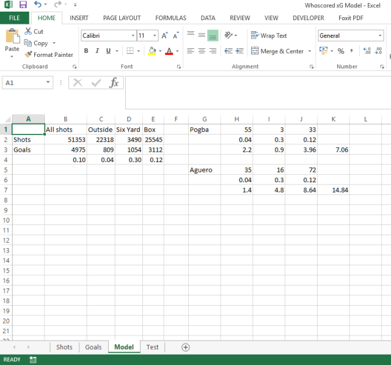Click the Cut scissors icon
The image size is (391, 365).
click(x=28, y=31)
